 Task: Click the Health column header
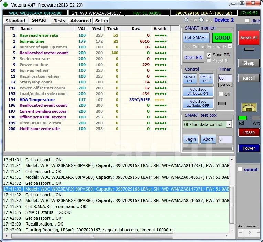point(161,29)
